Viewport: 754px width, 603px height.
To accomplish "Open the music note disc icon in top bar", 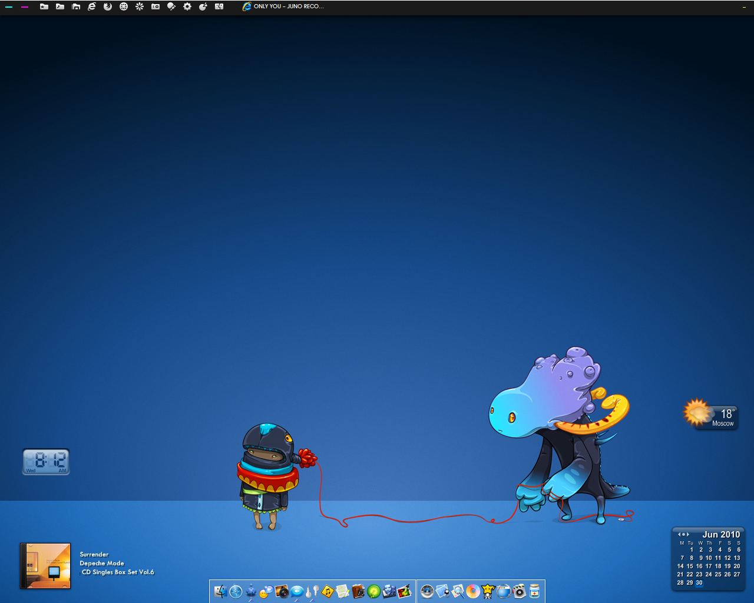I will coord(203,6).
